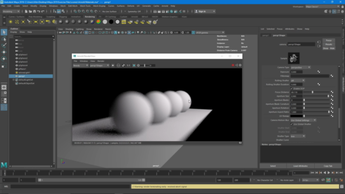Click the stop render red icon in RenderView
This screenshot has height=194, width=345.
coord(233,65)
